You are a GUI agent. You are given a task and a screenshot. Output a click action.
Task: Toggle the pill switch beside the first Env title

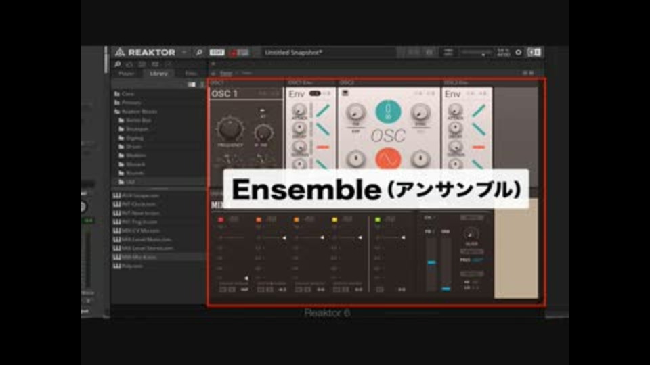(315, 93)
